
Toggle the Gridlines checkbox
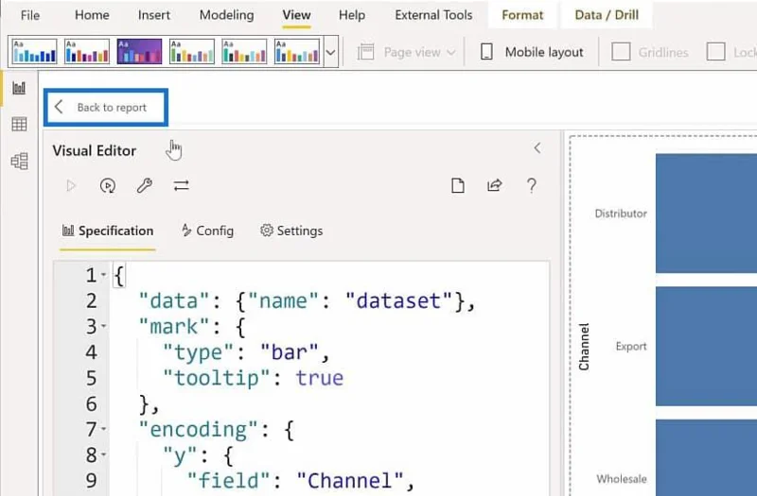point(621,52)
